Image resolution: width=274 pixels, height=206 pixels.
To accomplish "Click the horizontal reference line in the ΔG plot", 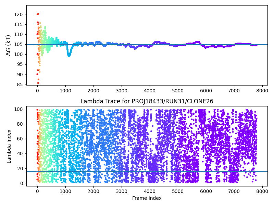I will coord(147,45).
